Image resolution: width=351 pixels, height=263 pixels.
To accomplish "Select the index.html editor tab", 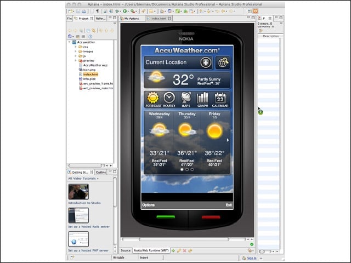I will point(158,19).
